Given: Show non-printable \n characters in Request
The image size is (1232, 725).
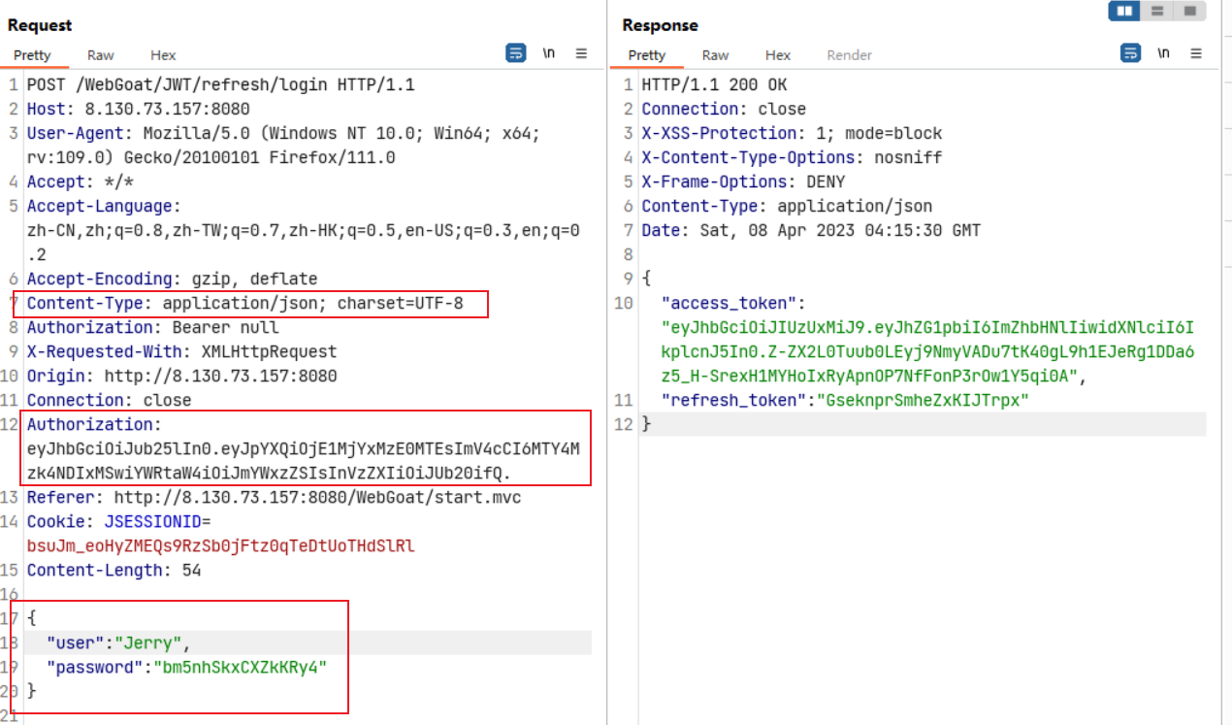Looking at the screenshot, I should coord(549,53).
